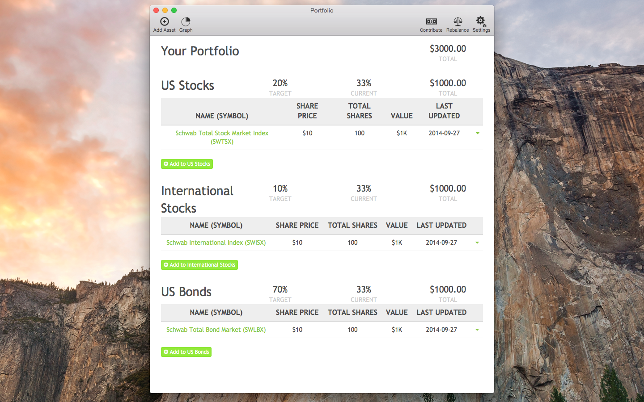
Task: Click the SWISX last updated date 2014-09-27
Action: [x=441, y=243]
